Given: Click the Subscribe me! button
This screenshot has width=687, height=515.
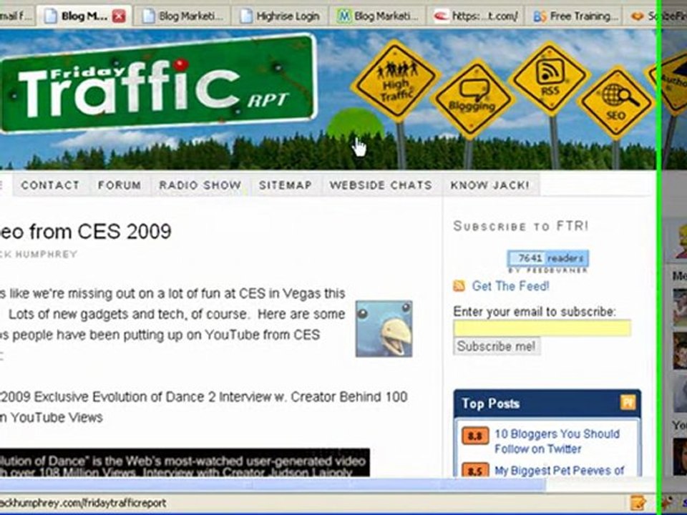Looking at the screenshot, I should [497, 346].
